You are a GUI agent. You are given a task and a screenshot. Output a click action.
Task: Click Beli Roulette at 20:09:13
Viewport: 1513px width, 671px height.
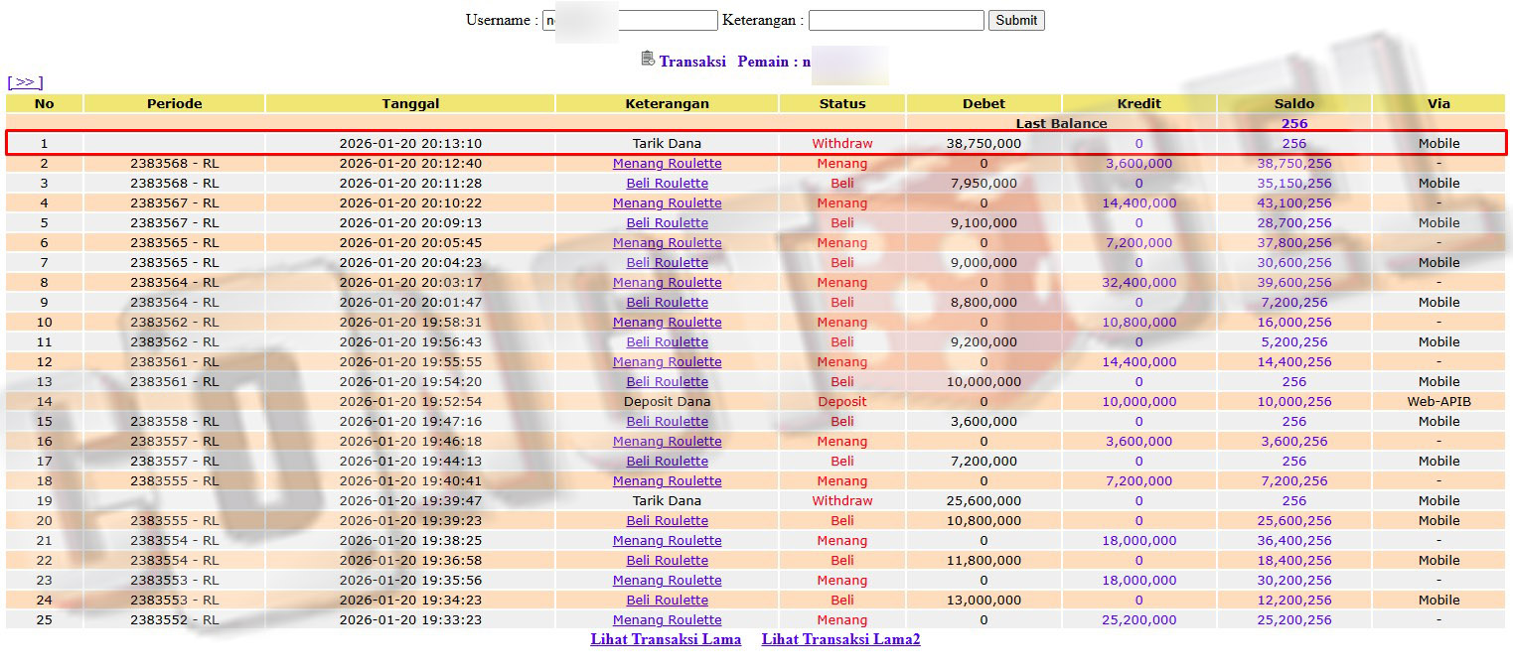(667, 223)
